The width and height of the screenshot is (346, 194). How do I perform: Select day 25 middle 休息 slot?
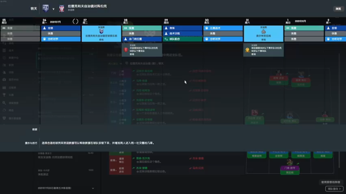tap(20, 34)
